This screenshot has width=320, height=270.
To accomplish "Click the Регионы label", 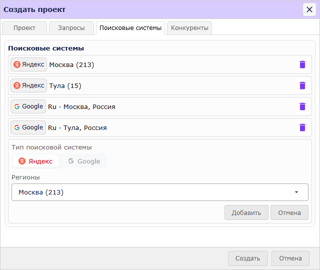I will [25, 177].
